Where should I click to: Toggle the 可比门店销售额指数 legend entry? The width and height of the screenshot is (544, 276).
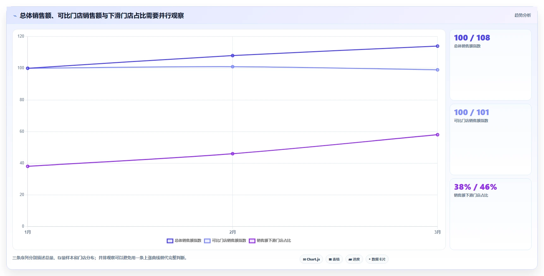[x=225, y=241]
